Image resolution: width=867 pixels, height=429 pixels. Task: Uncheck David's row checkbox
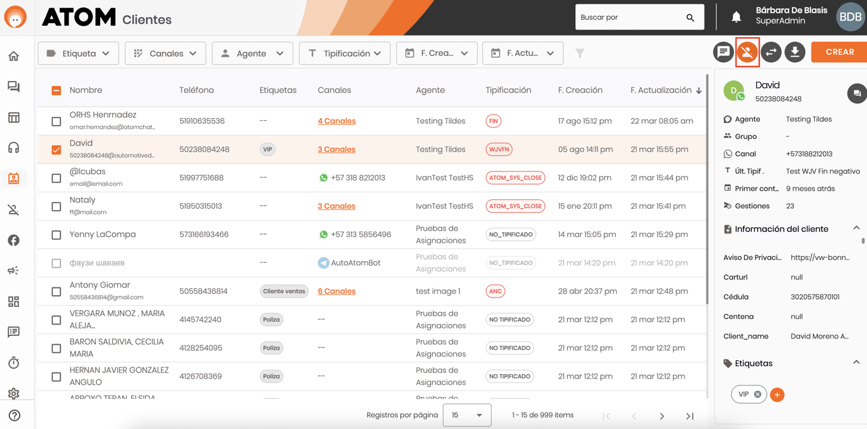click(56, 149)
